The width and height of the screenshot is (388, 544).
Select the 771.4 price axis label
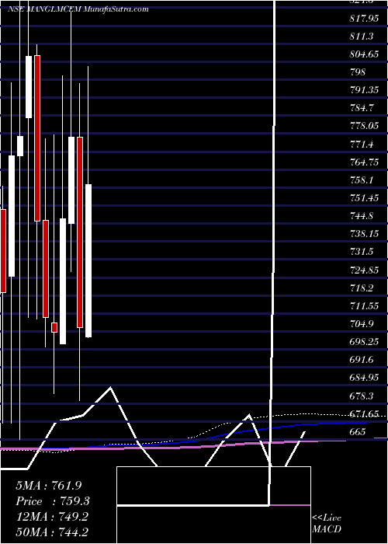click(362, 145)
